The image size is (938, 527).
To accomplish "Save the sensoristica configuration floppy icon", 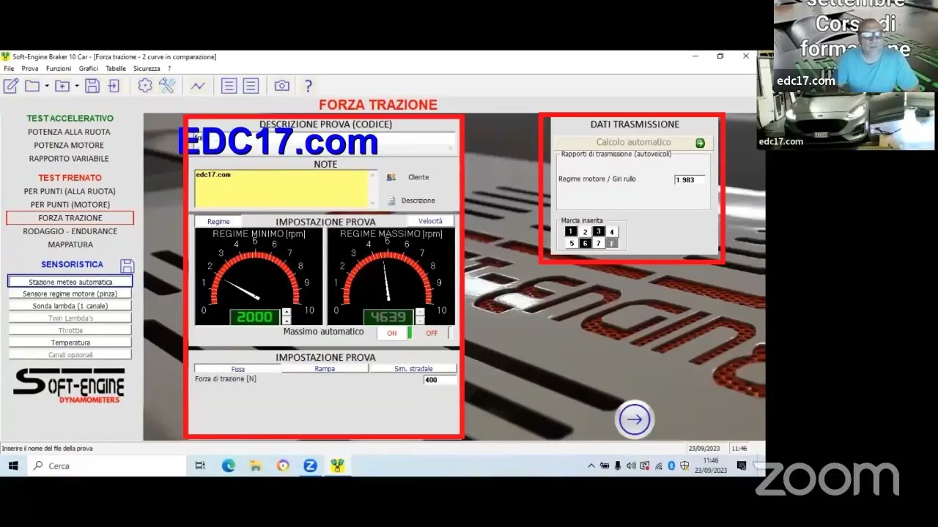I will [x=127, y=265].
